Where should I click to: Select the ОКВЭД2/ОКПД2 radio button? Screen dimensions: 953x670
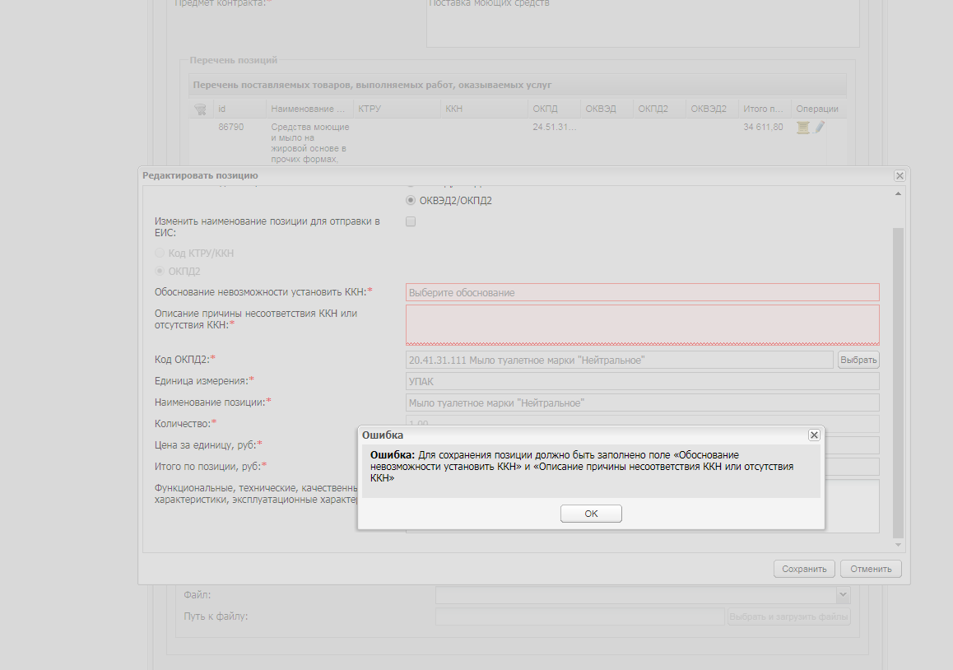pyautogui.click(x=411, y=200)
